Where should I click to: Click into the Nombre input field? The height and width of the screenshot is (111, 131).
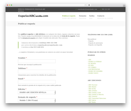37,61
